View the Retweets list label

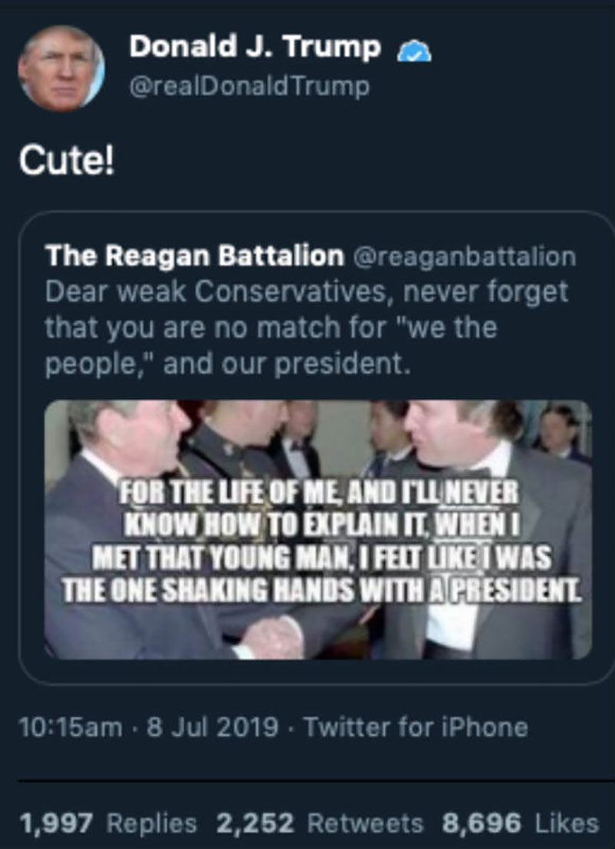(365, 824)
